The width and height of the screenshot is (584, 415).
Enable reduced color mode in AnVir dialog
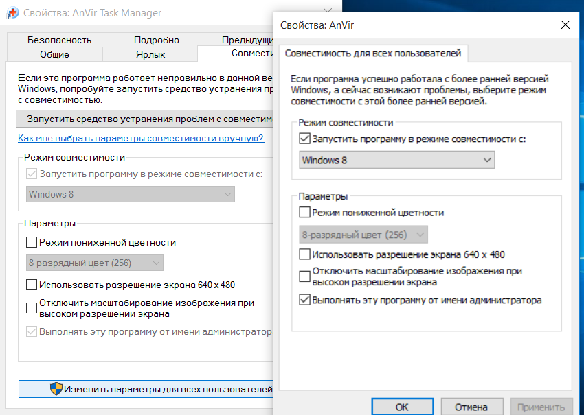click(x=305, y=213)
